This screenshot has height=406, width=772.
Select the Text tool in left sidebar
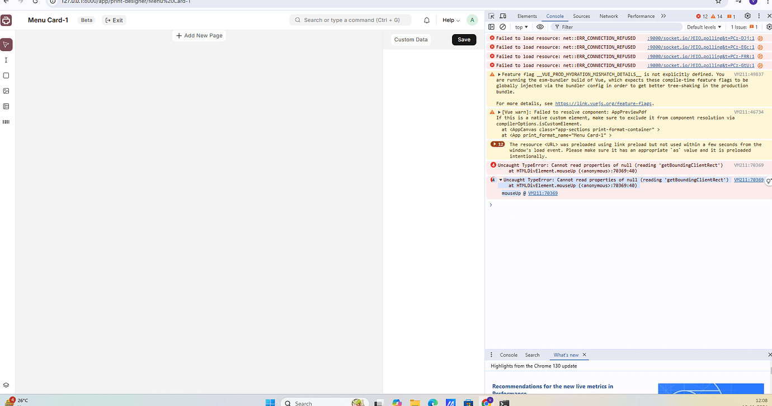6,60
